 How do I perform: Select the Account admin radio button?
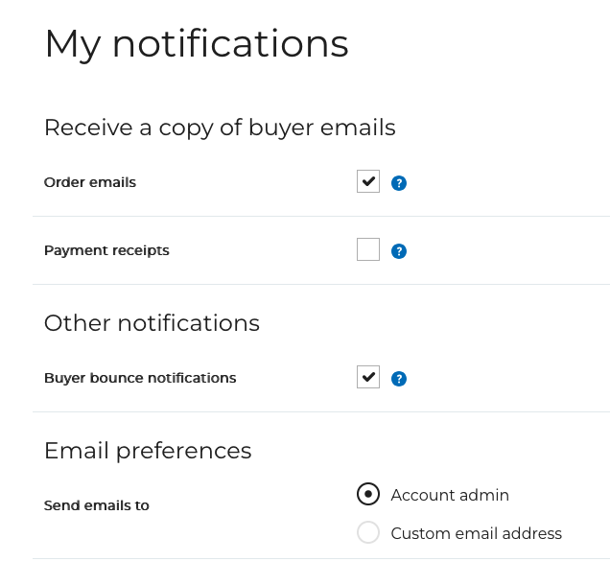[368, 494]
